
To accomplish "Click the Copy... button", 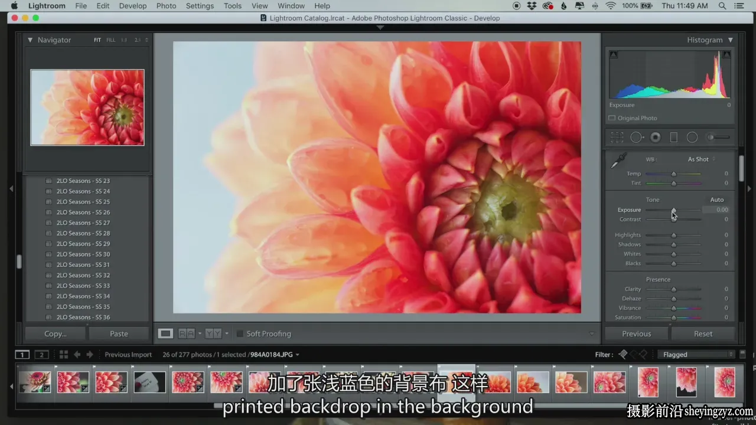I will [56, 334].
